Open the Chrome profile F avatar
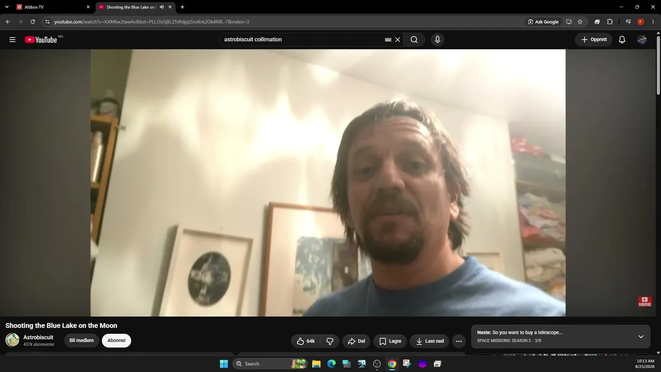Image resolution: width=661 pixels, height=372 pixels. tap(641, 22)
